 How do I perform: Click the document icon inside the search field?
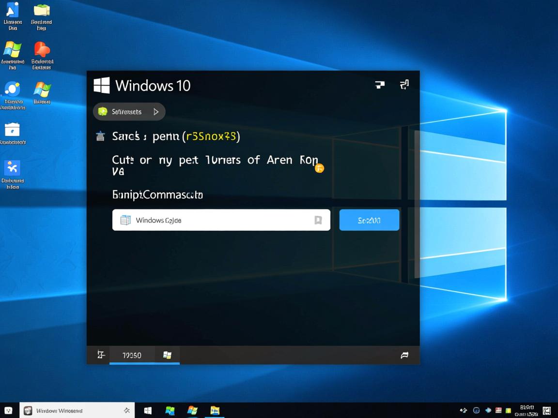[125, 220]
